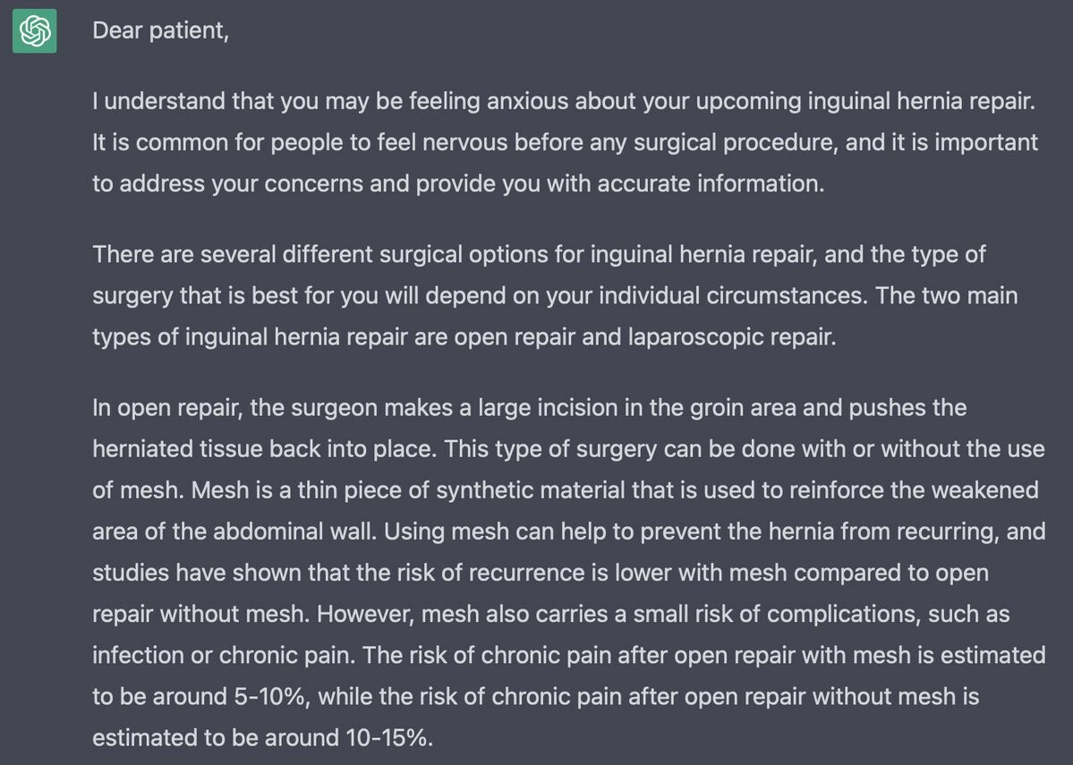Click the words "upcoming inguinal hernia repair"
This screenshot has width=1073, height=765.
[864, 101]
